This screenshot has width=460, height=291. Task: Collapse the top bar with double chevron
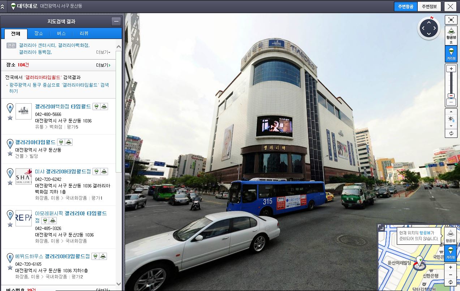coord(3,6)
